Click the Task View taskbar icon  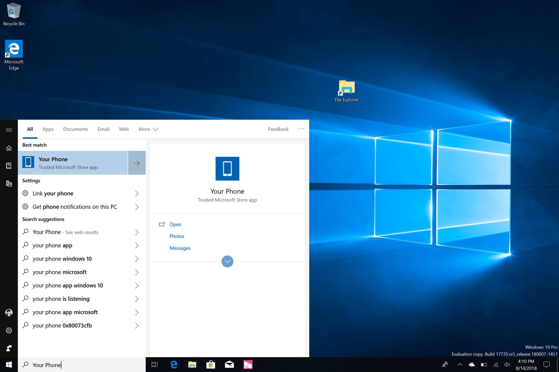pos(154,365)
